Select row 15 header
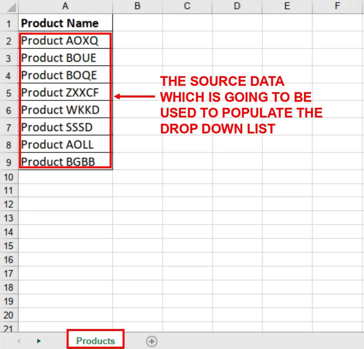This screenshot has width=364, height=349. (9, 246)
